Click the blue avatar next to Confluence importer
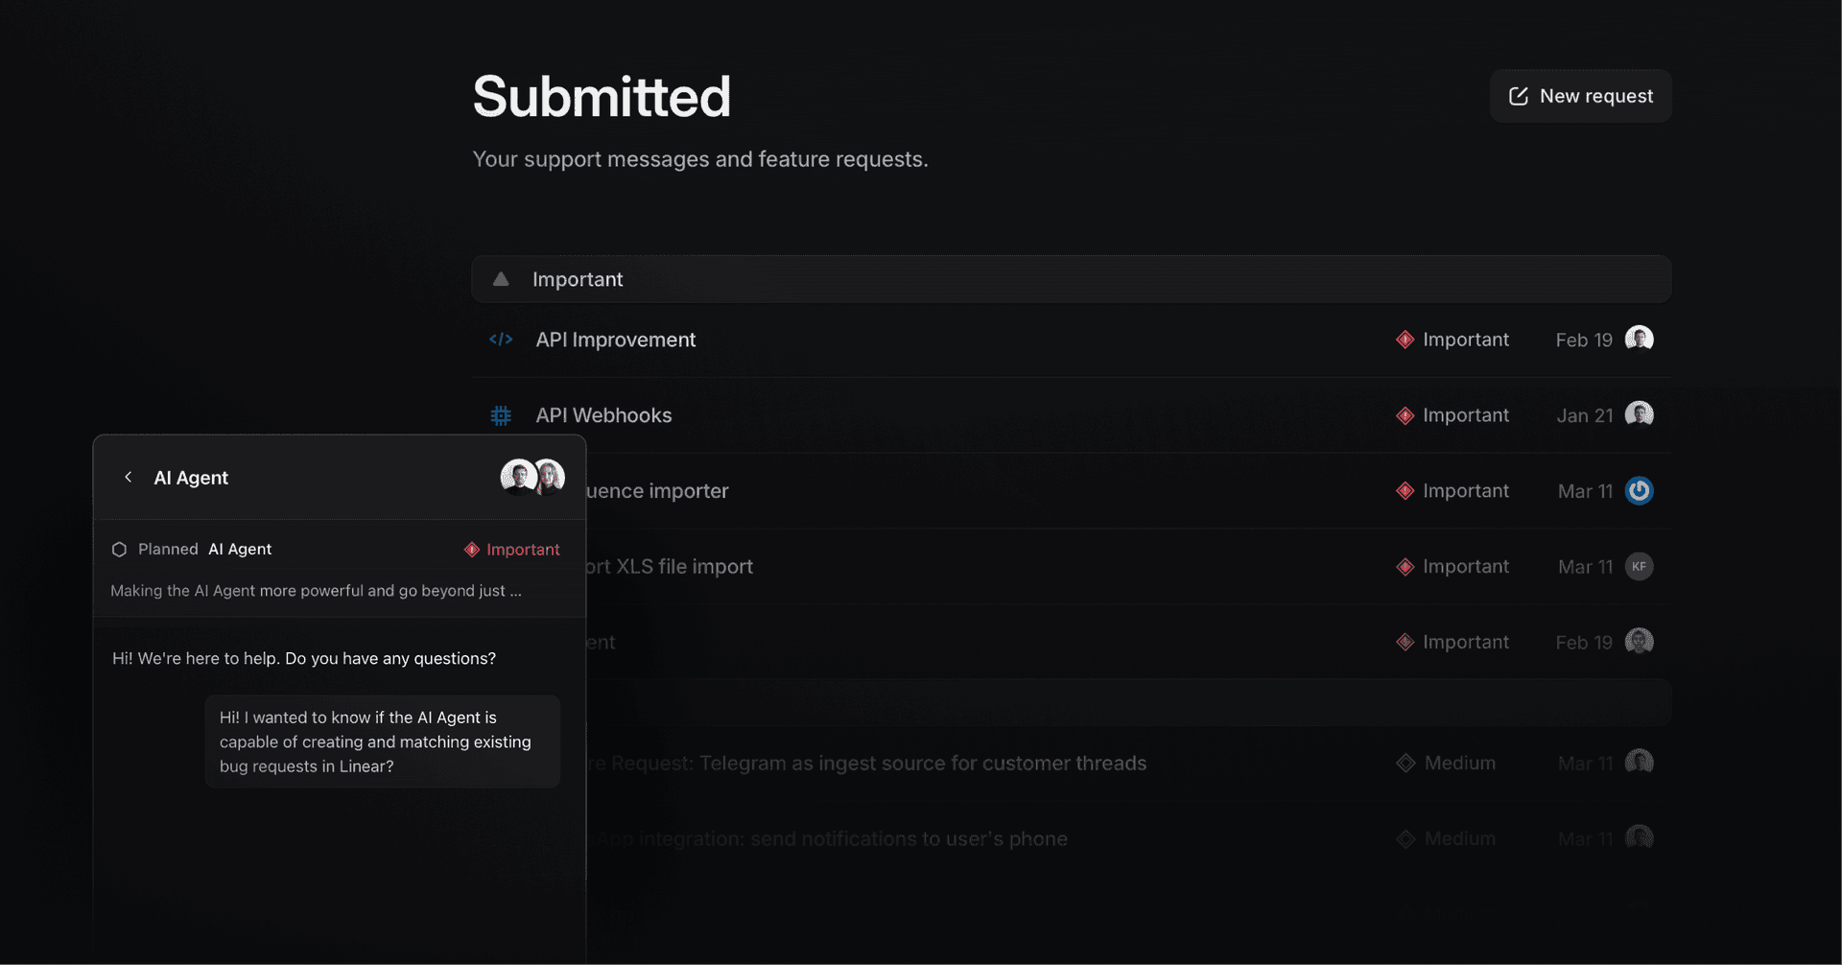This screenshot has height=965, width=1842. coord(1640,490)
